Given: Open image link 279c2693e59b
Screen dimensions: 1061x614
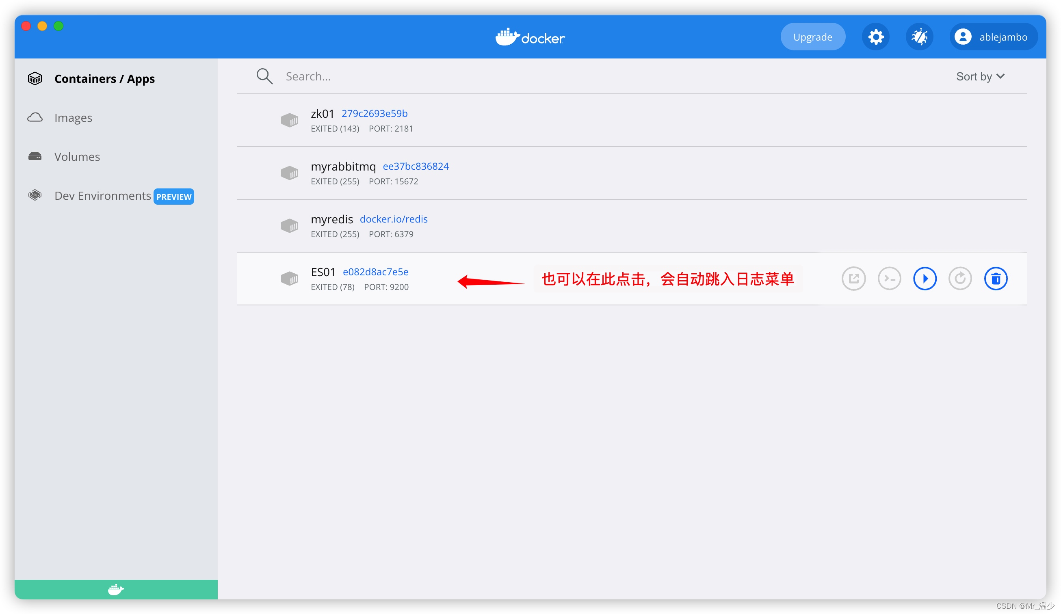Looking at the screenshot, I should coord(374,113).
